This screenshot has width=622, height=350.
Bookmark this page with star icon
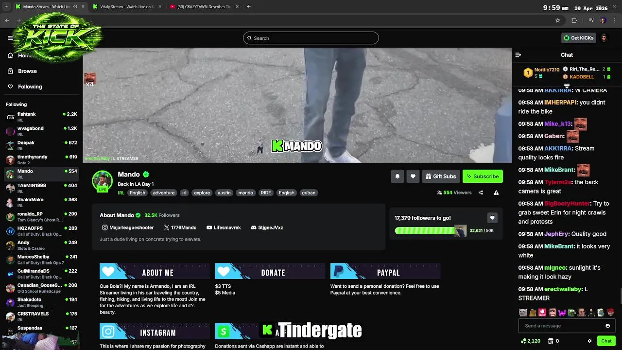tap(558, 20)
